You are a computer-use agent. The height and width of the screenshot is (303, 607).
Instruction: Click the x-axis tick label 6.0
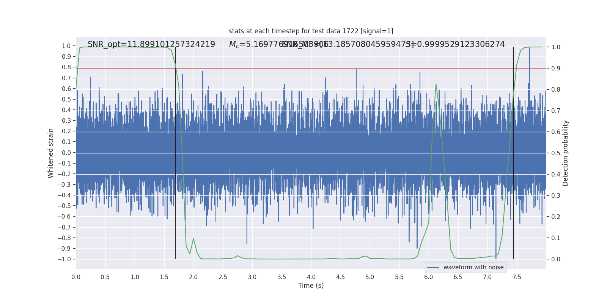[x=429, y=277]
